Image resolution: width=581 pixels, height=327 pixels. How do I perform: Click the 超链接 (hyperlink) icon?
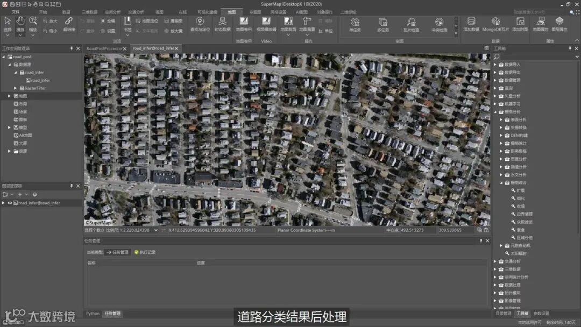click(x=69, y=23)
